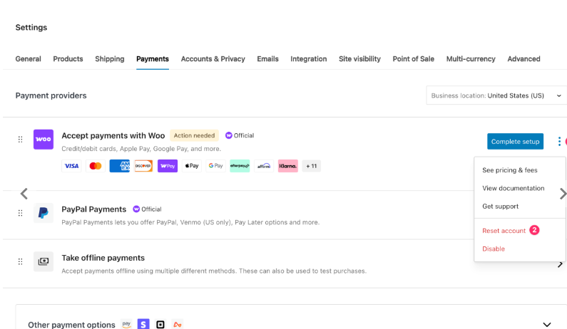Screen dimensions: 567x329
Task: Click the Discover card icon
Action: click(143, 166)
